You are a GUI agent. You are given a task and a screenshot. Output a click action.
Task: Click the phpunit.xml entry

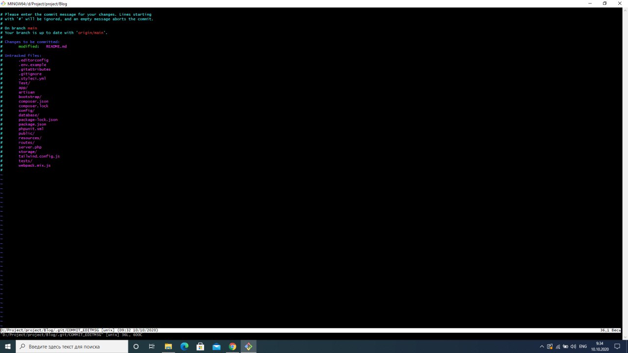[x=31, y=129]
